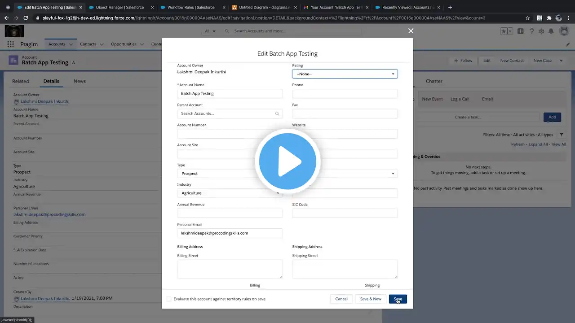575x323 pixels.
Task: Click the Personal Email input field
Action: pos(230,233)
